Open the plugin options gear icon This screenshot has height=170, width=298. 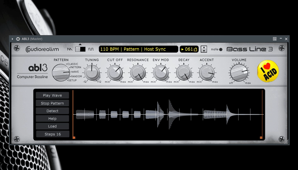pos(18,39)
